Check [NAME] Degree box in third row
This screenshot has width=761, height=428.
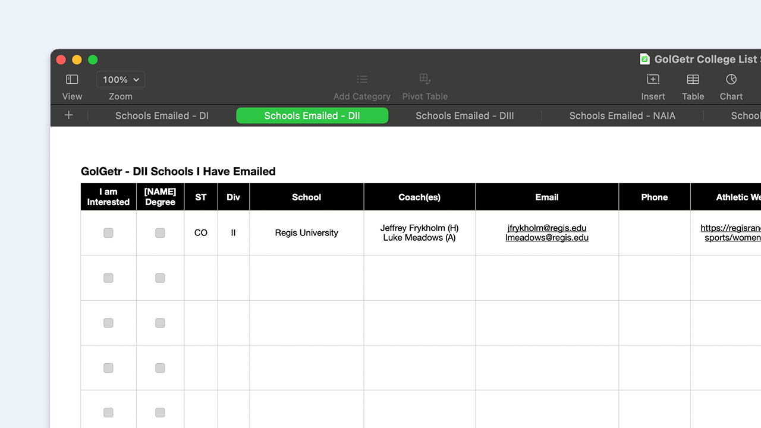click(160, 323)
